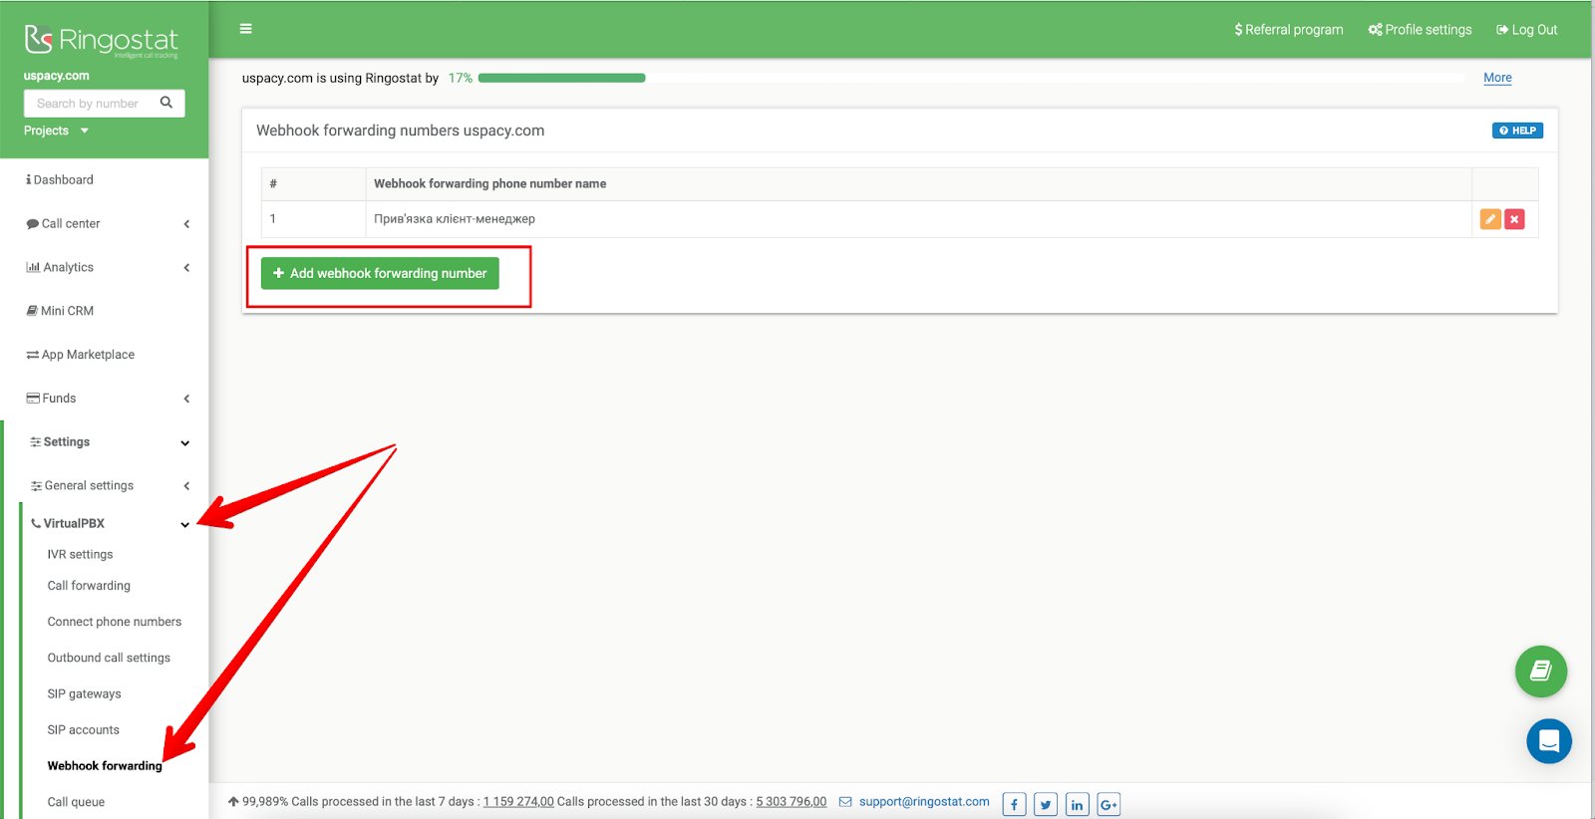Viewport: 1595px width, 819px height.
Task: Open Referral program link
Action: (1289, 30)
